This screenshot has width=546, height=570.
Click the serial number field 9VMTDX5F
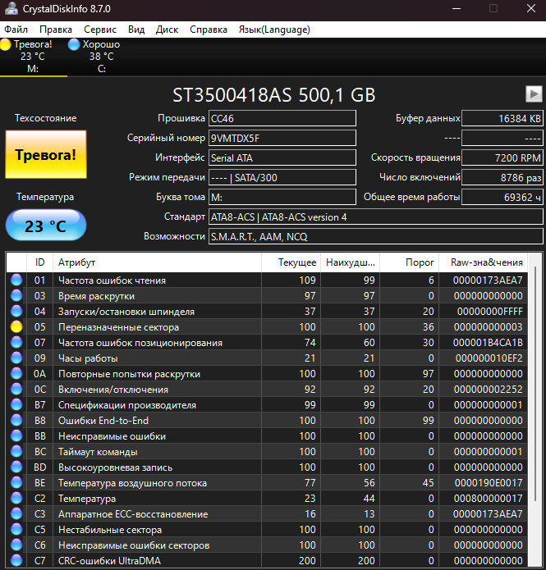[x=282, y=138]
